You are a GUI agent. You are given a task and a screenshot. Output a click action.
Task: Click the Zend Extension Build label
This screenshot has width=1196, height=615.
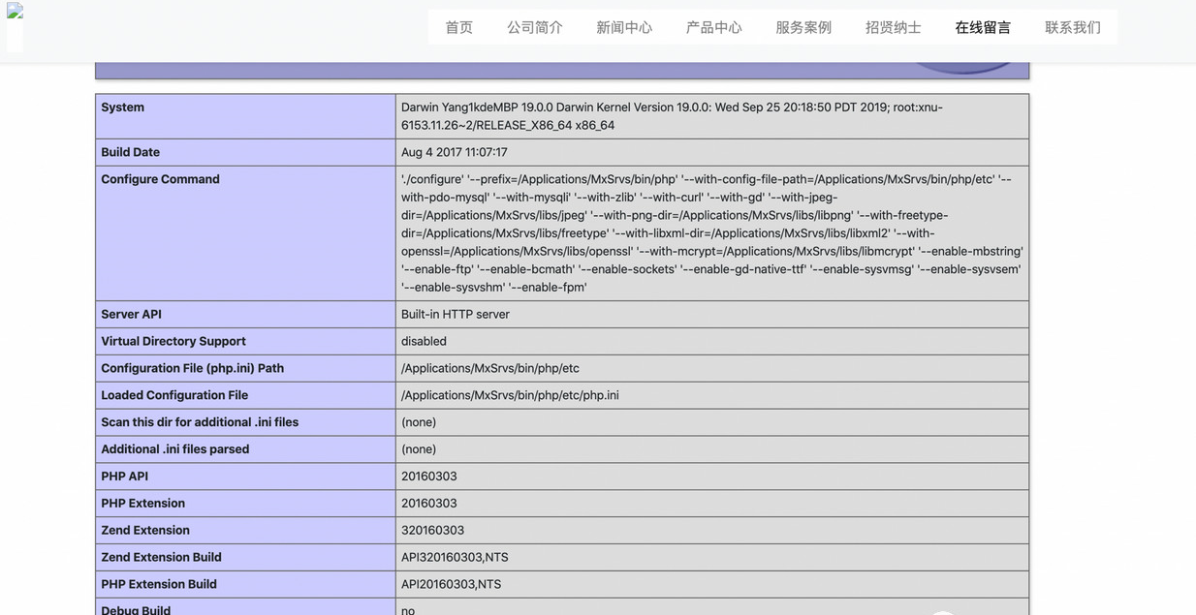pyautogui.click(x=162, y=559)
